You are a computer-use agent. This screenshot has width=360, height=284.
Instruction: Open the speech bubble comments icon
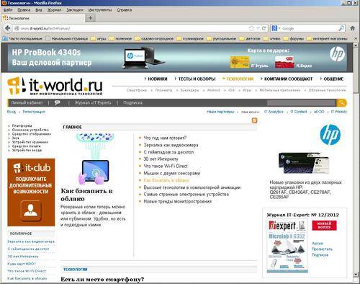pyautogui.click(x=57, y=102)
